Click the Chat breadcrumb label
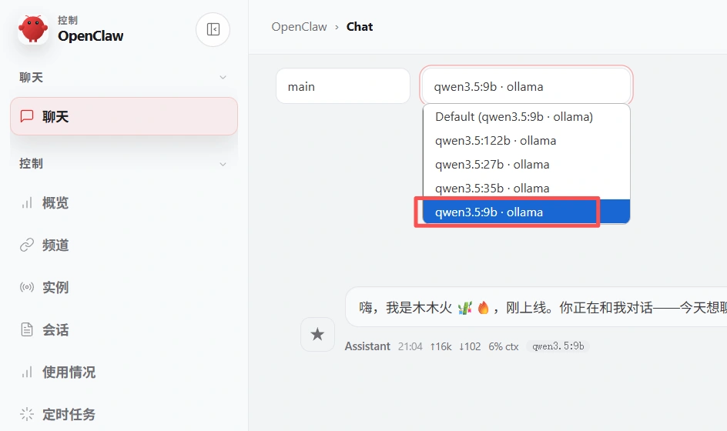The image size is (727, 431). click(360, 27)
